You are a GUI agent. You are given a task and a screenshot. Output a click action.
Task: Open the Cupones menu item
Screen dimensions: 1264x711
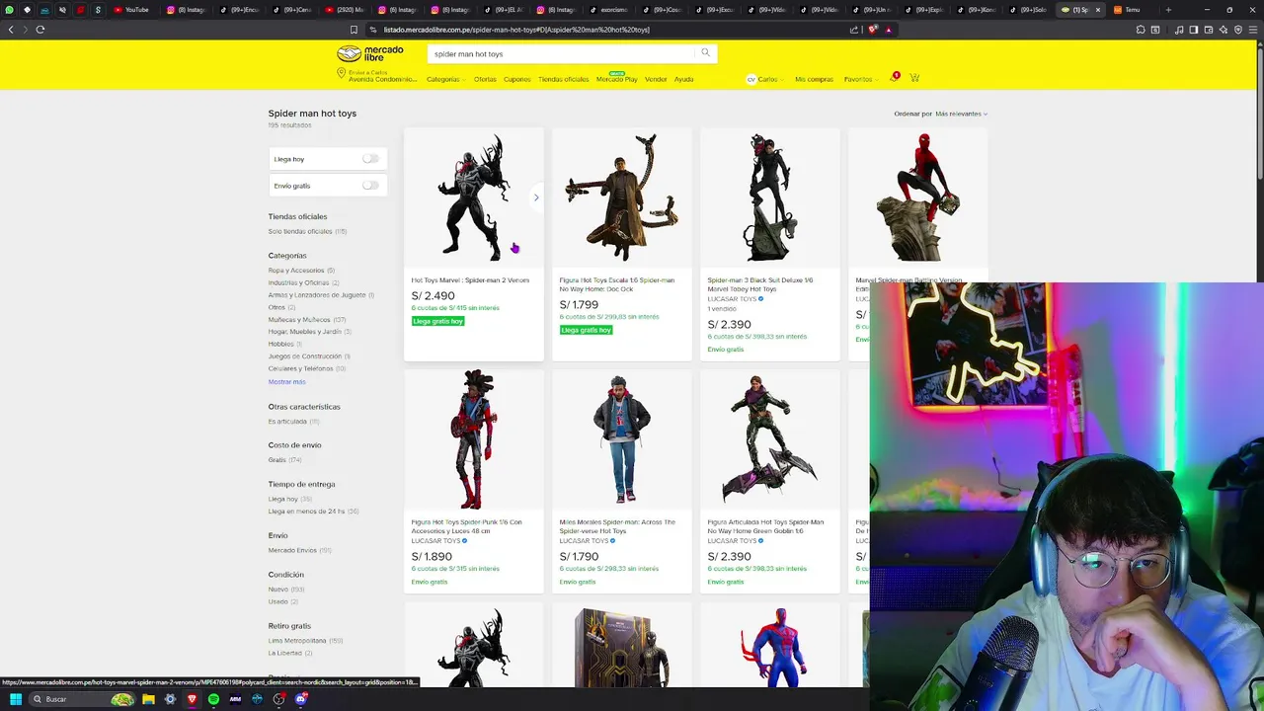[517, 79]
